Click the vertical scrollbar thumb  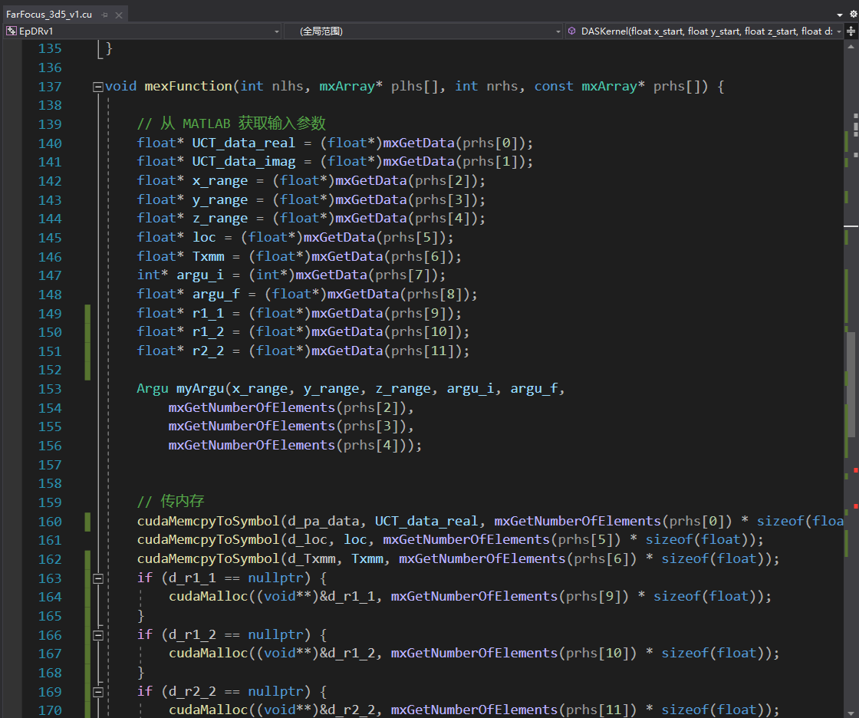click(851, 384)
